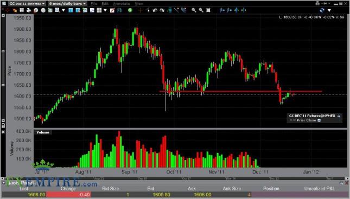Screen dimensions: 350x199
Task: Expand the white arrow beside refresh icon
Action: coord(329,10)
